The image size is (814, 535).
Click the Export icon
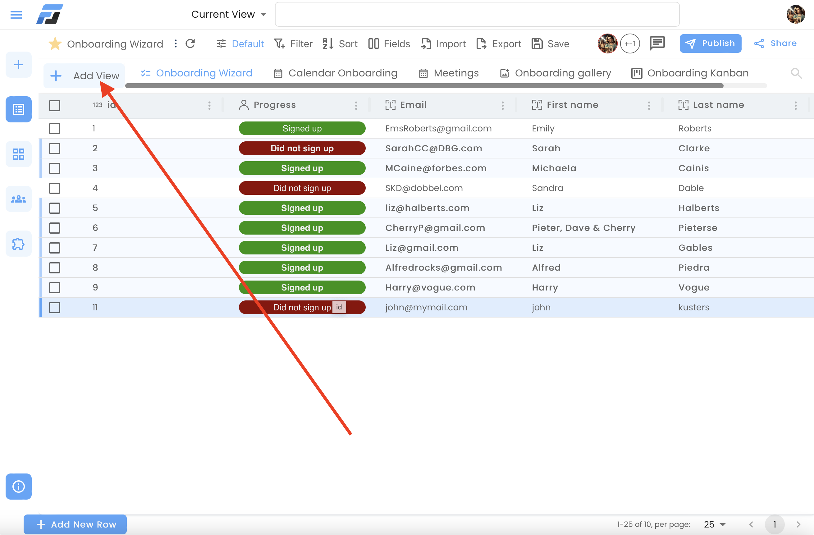point(481,43)
